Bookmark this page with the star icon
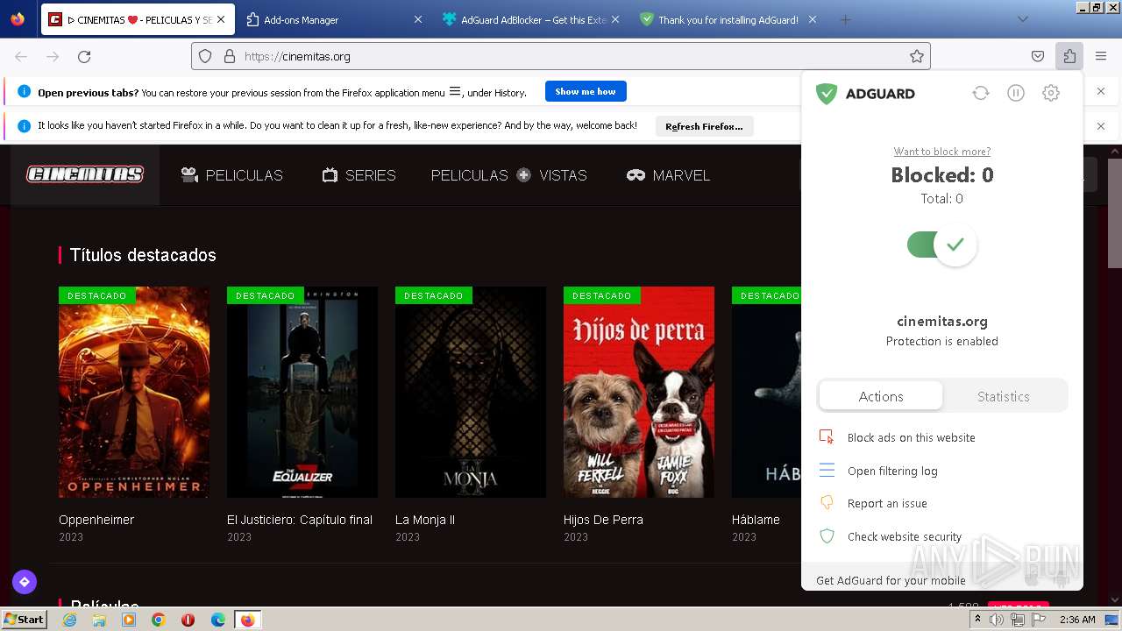 point(917,56)
